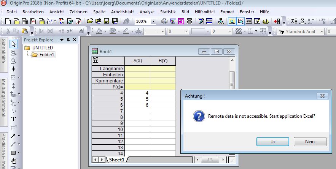The width and height of the screenshot is (336, 169).
Task: Expand the rectangle tool flyout arrow
Action: coord(19,153)
